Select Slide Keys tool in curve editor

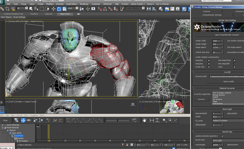29,120
